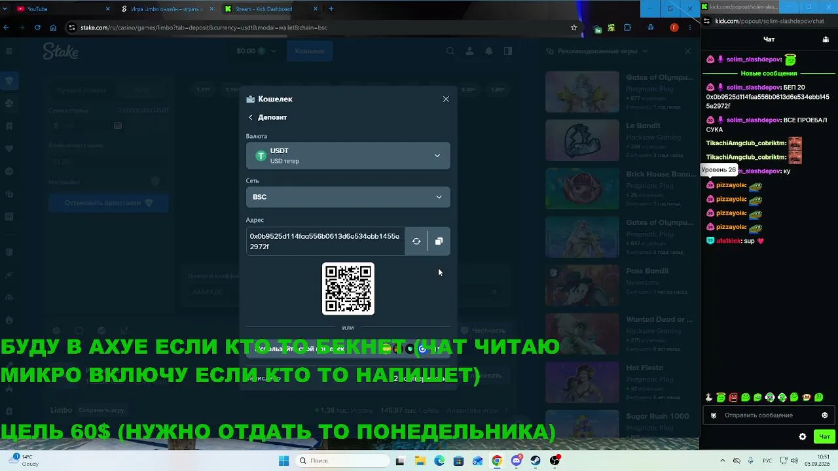
Task: Click the Остановить автоставки button
Action: pyautogui.click(x=109, y=203)
